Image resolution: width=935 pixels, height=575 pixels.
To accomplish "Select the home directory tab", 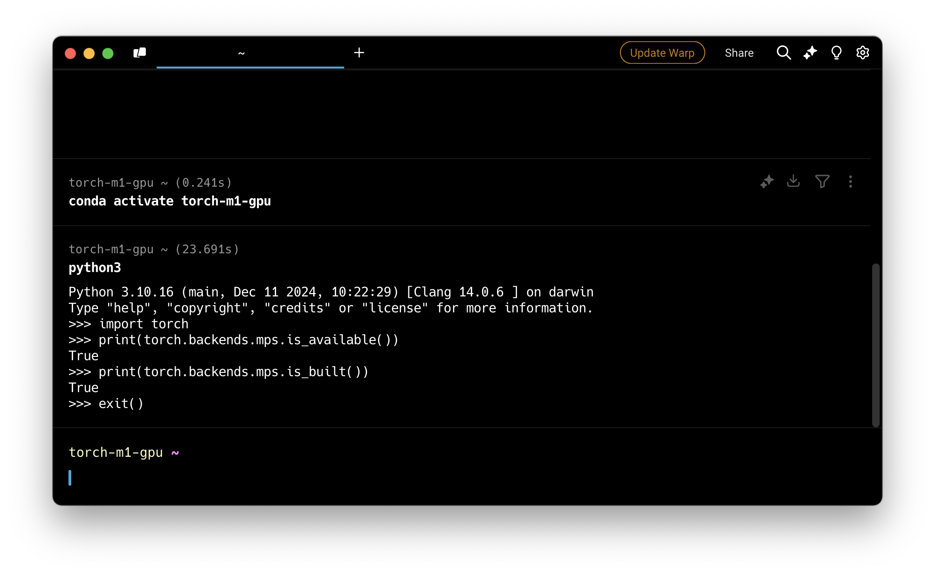I will [x=250, y=53].
